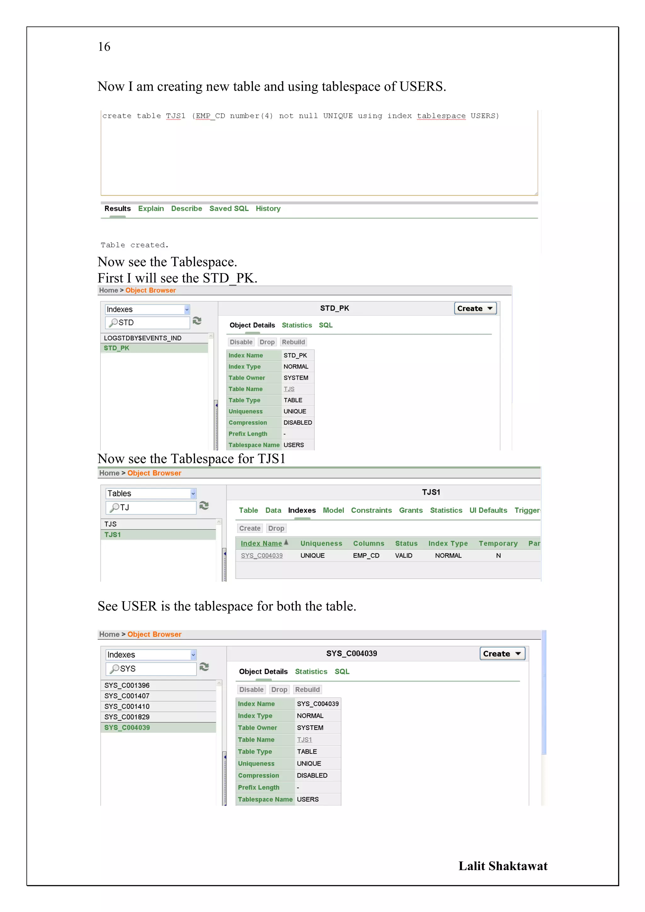This screenshot has height=912, width=645.
Task: Select STD_PK in the index list
Action: point(155,348)
